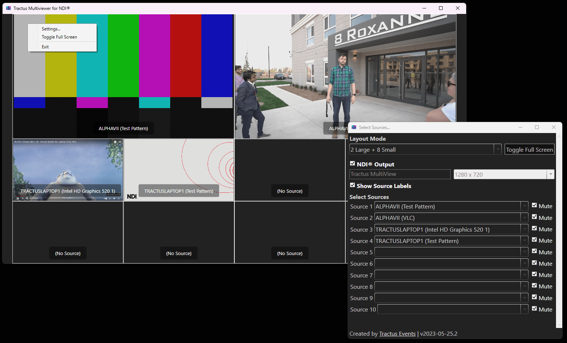567x343 pixels.
Task: Open the video player settings gear icon
Action: [114, 199]
